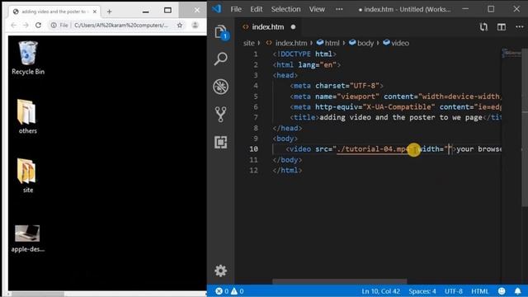Go forward in the Chrome browser
528x297 pixels.
(26, 26)
